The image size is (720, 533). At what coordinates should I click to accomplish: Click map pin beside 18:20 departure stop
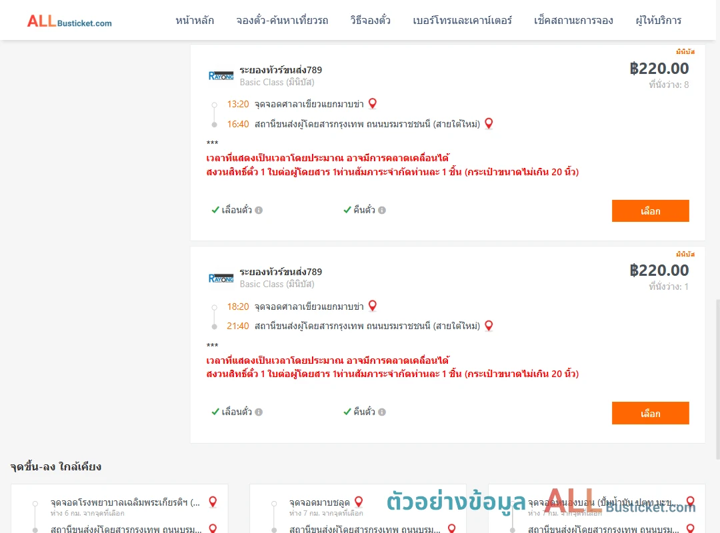point(373,306)
